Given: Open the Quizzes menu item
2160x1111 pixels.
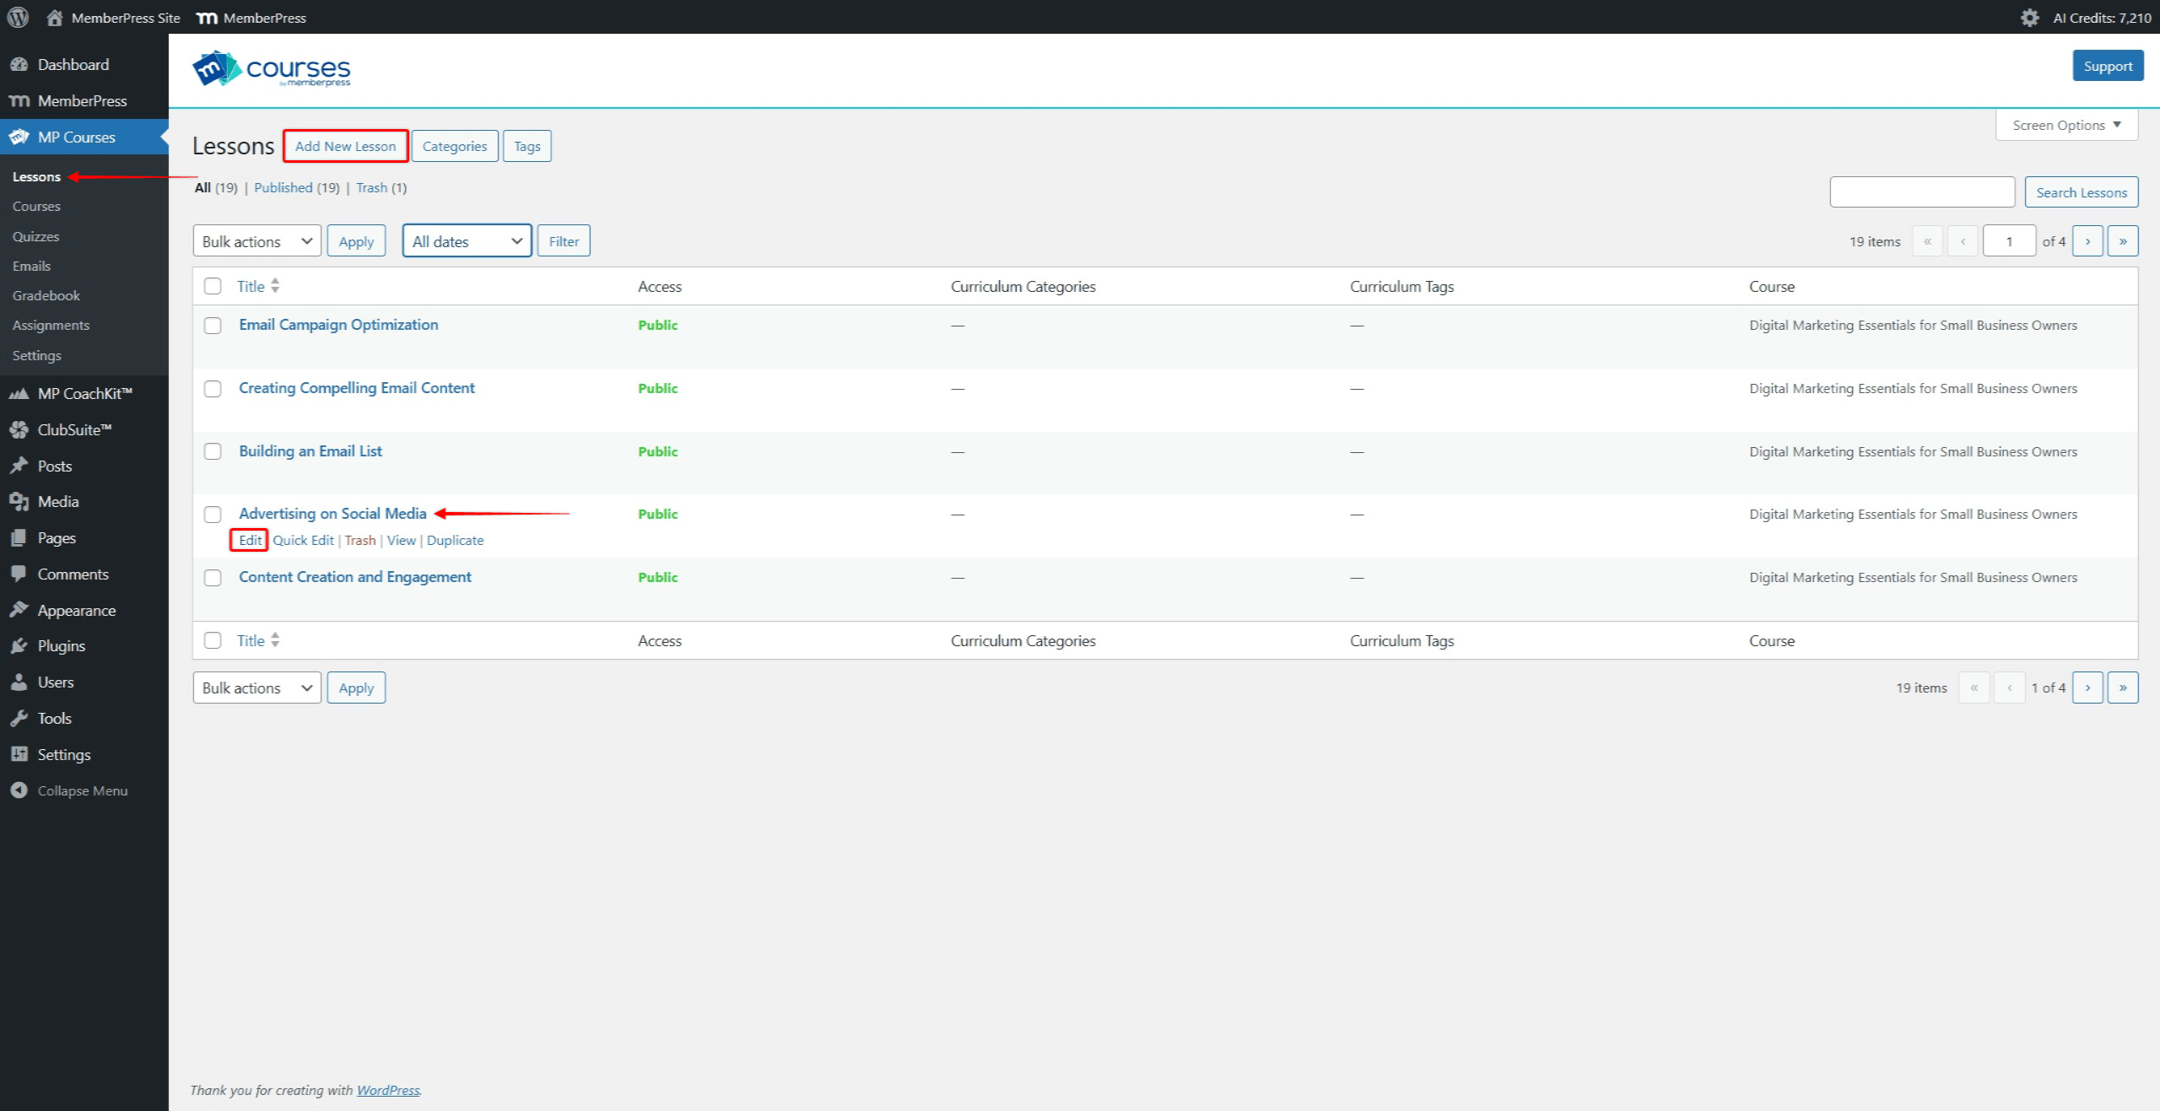Looking at the screenshot, I should click(x=36, y=236).
